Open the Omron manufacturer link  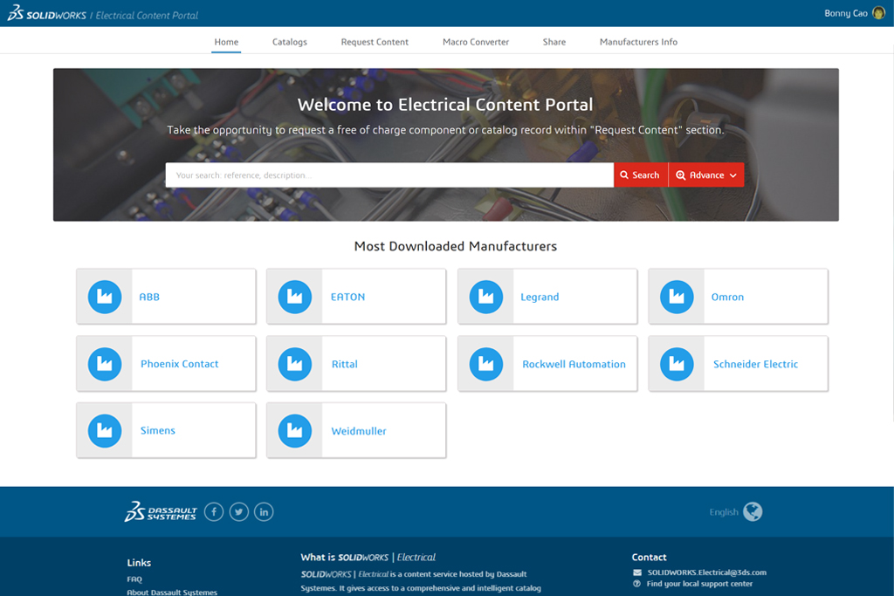pyautogui.click(x=727, y=297)
